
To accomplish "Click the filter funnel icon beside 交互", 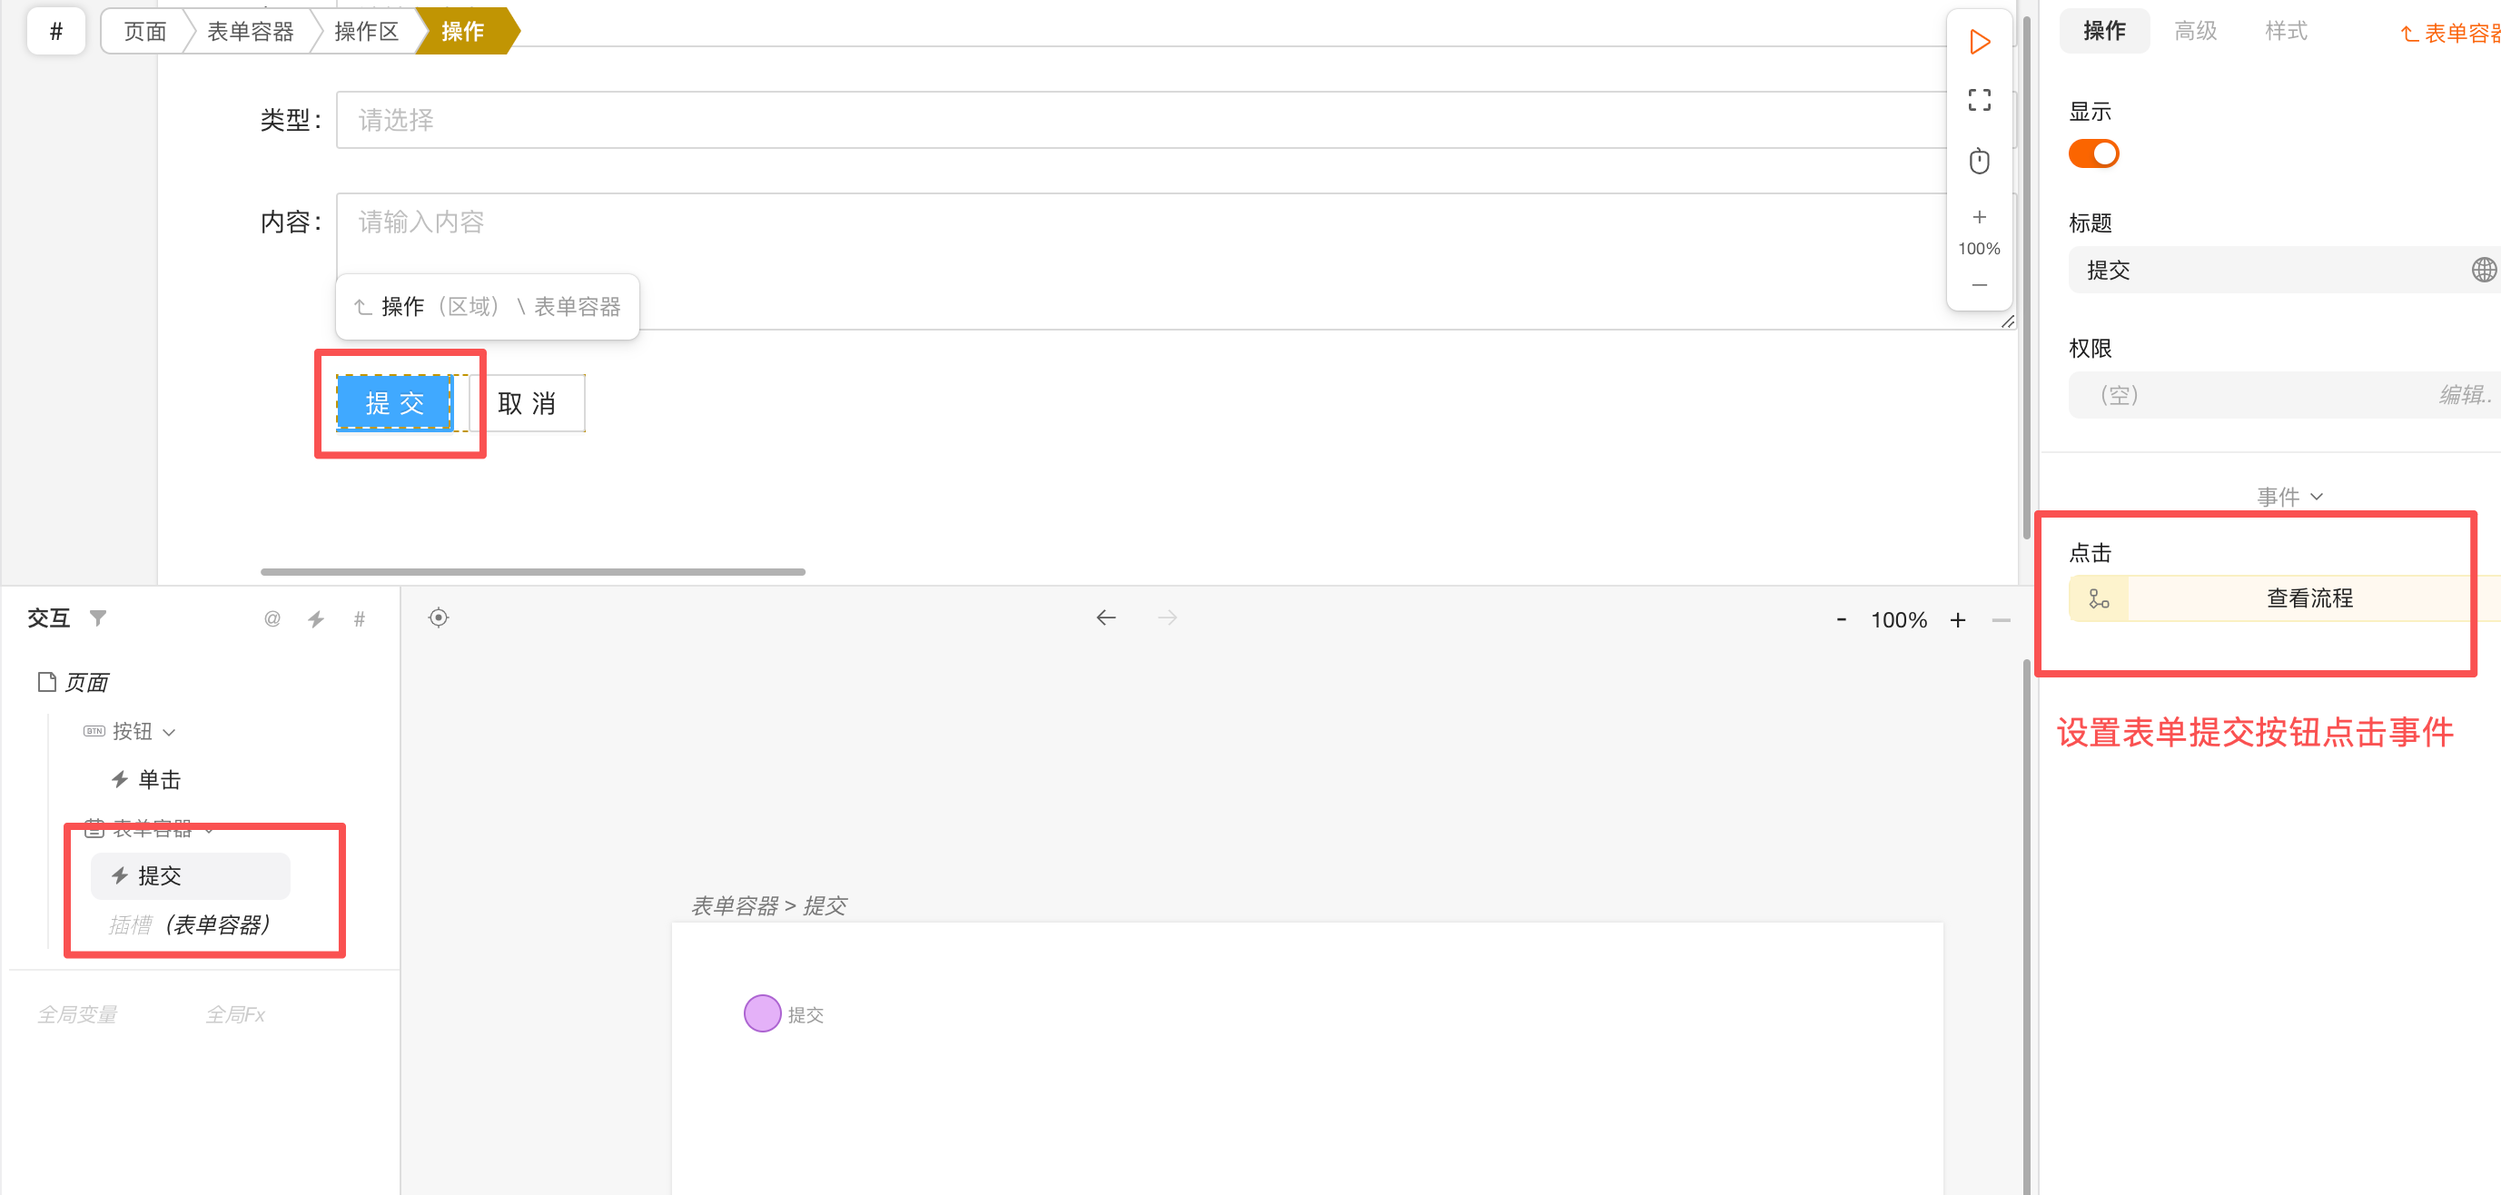I will click(x=98, y=618).
